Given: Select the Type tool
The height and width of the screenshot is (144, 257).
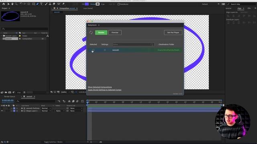Looking at the screenshot, I should click(41, 4).
